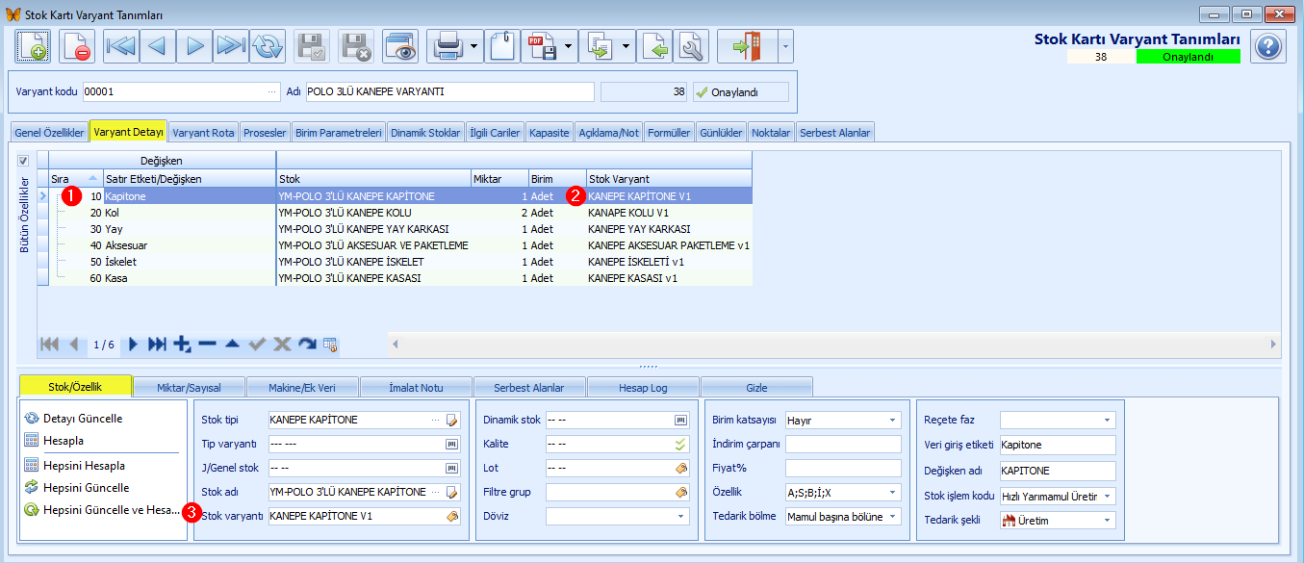Viewport: 1304px width, 563px height.
Task: Go to next grid row in navigator
Action: click(x=133, y=345)
